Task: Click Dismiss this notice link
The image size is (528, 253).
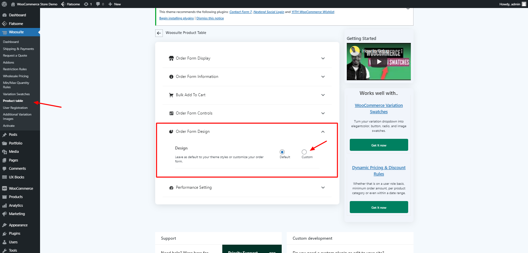Action: pyautogui.click(x=210, y=18)
